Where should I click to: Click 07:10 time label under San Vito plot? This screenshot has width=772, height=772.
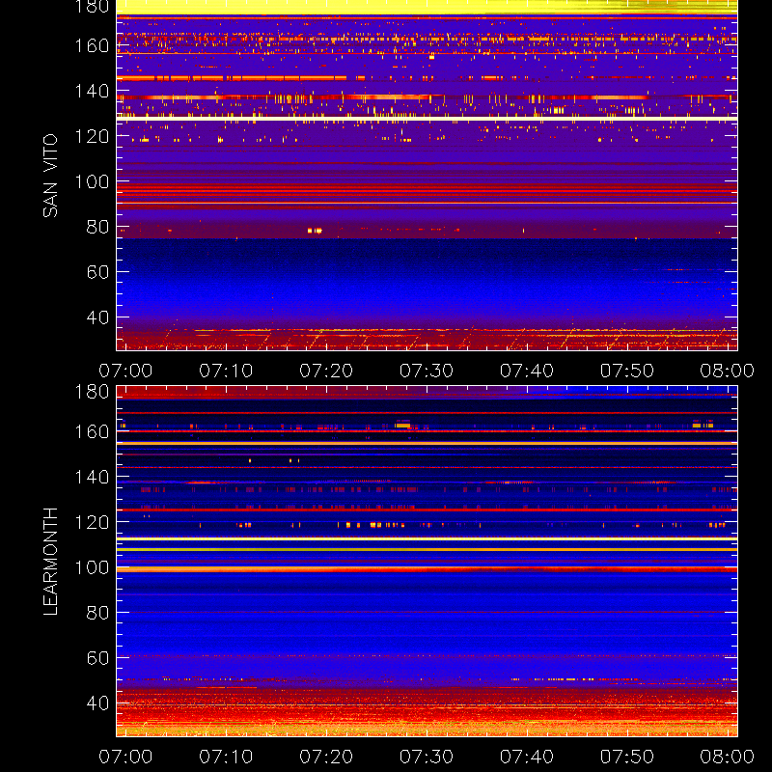pos(226,371)
